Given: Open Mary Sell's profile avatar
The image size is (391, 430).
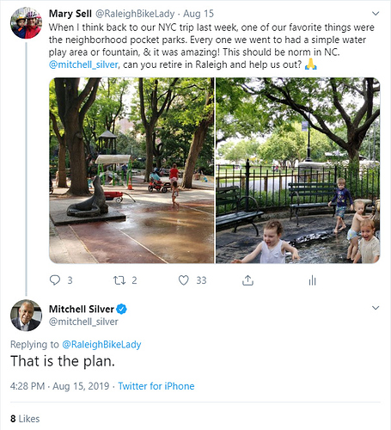Looking at the screenshot, I should [26, 23].
